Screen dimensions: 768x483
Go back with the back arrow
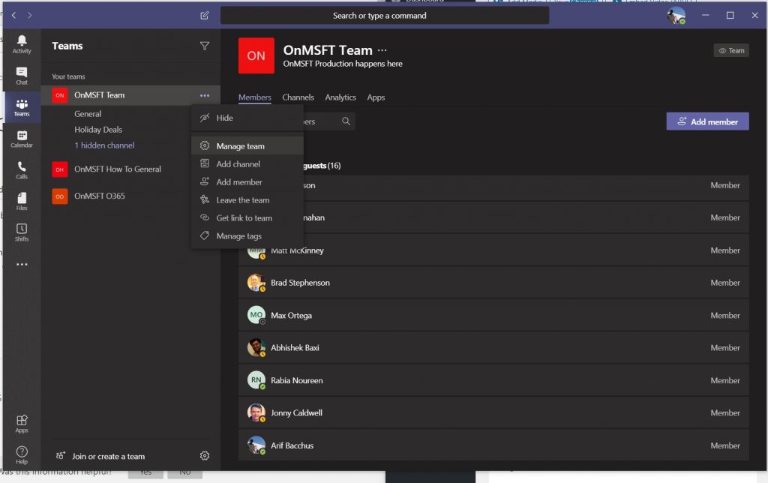pos(13,16)
